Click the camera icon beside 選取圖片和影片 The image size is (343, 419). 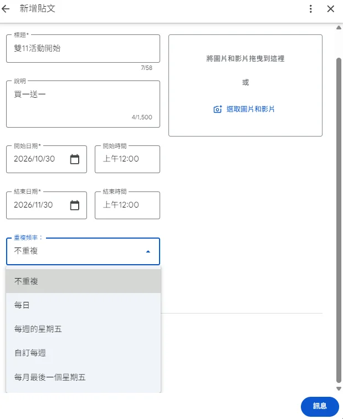217,109
